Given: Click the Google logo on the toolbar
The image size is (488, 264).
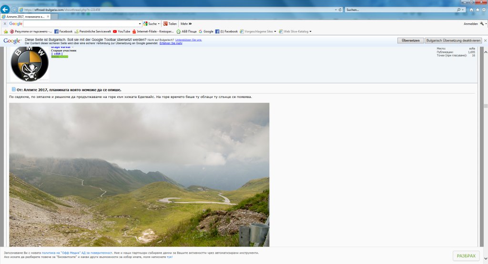Looking at the screenshot, I should (x=16, y=24).
